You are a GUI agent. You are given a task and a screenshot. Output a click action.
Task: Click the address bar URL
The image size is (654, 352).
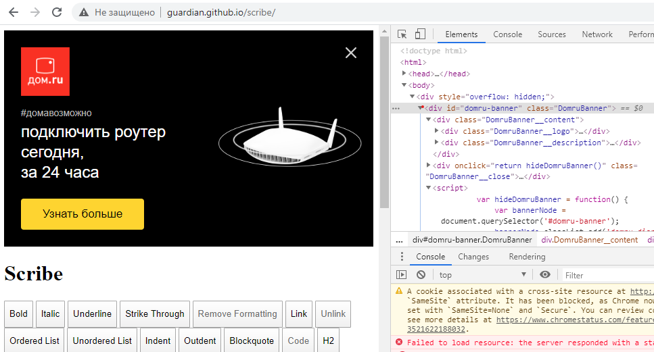[221, 12]
